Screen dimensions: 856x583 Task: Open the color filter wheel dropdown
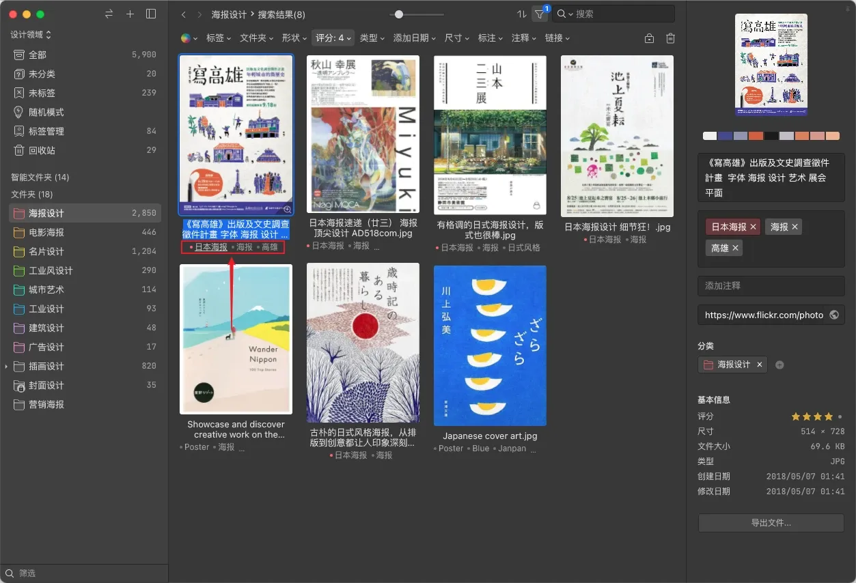tap(189, 38)
